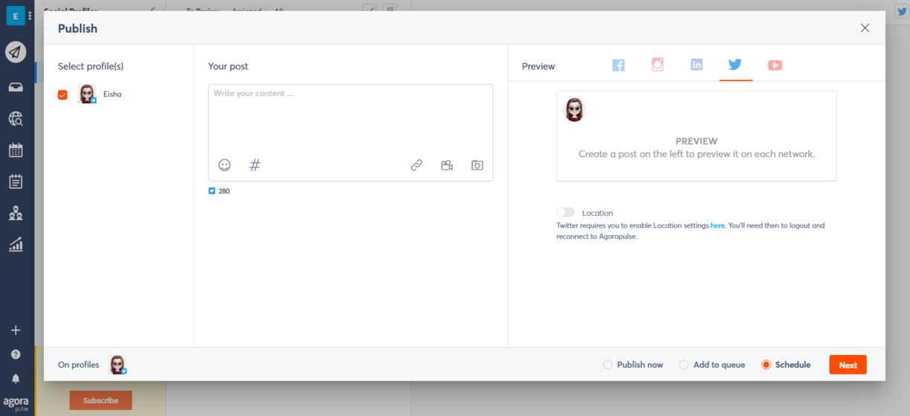Click the plus add icon in sidebar
This screenshot has height=416, width=910.
point(16,330)
